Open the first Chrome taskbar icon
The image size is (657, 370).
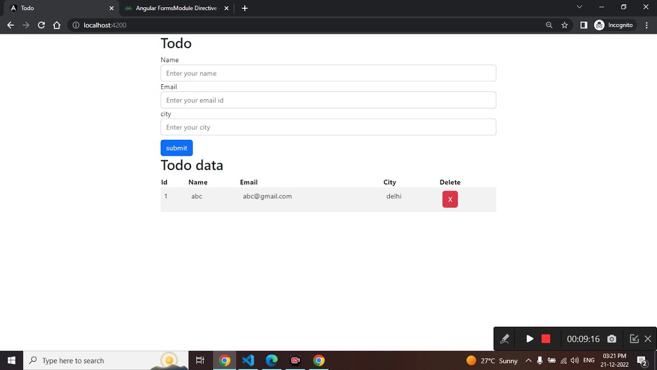[x=224, y=361]
